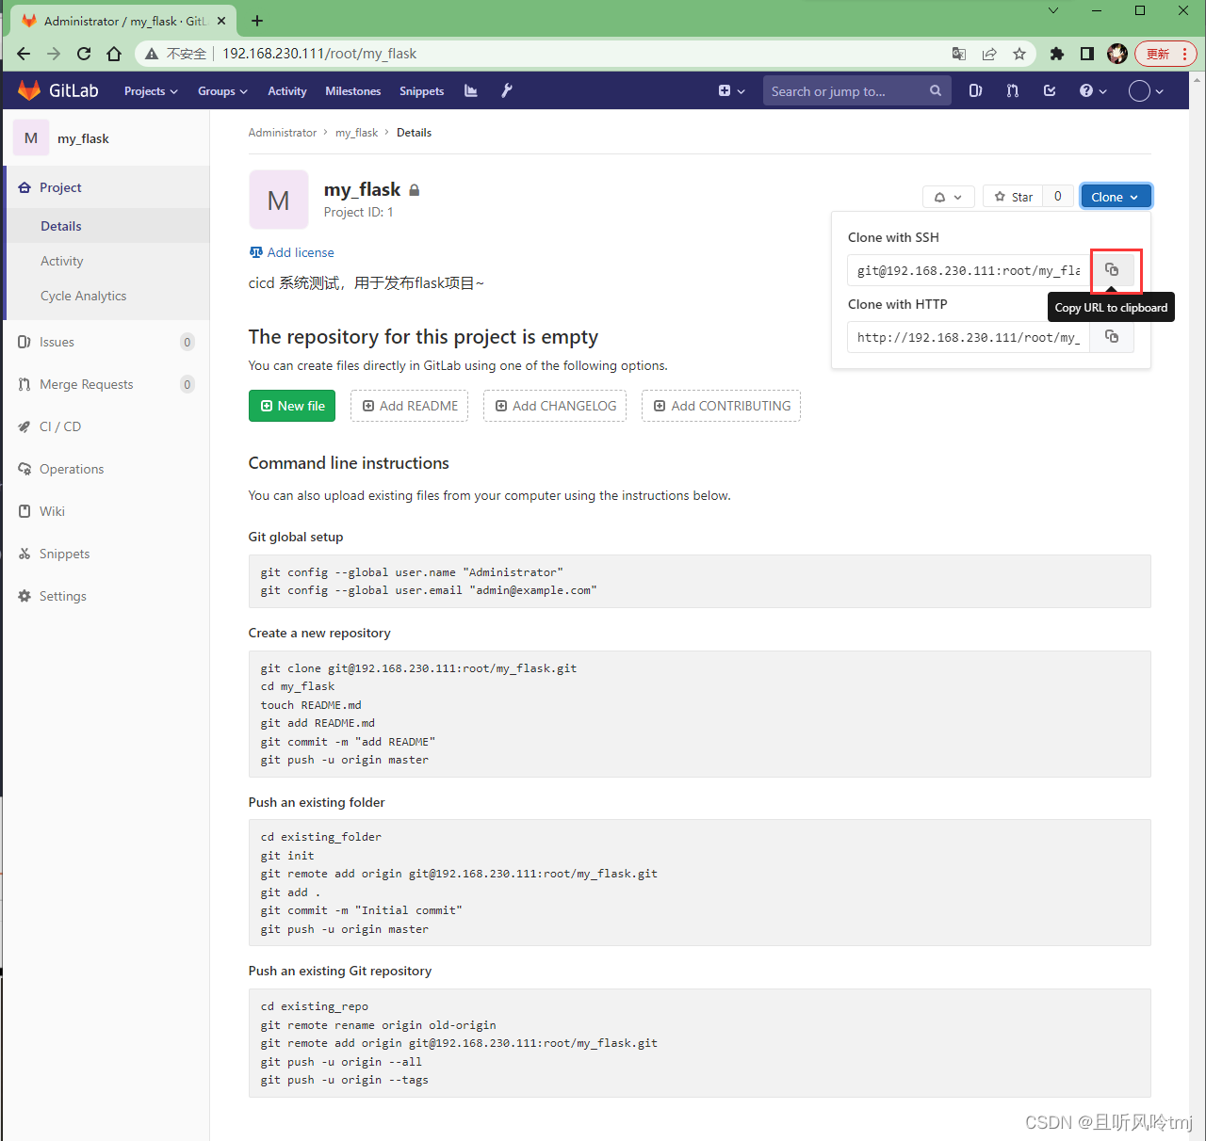Viewport: 1206px width, 1141px height.
Task: Close the Administrator / my_flask tab
Action: (222, 21)
